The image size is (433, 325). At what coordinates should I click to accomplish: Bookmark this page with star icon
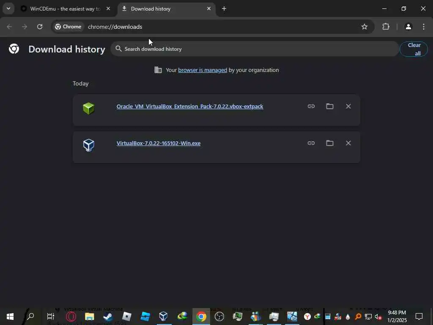(364, 27)
